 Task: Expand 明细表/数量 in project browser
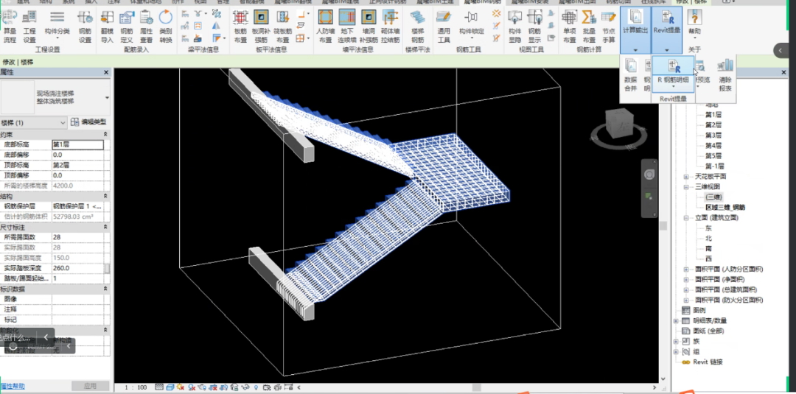677,321
